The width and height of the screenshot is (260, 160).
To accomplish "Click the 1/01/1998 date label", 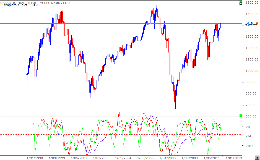I will 35,158.
